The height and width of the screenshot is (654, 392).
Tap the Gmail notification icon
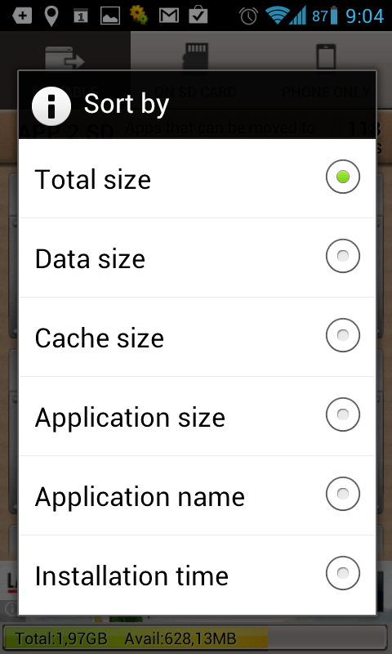169,16
